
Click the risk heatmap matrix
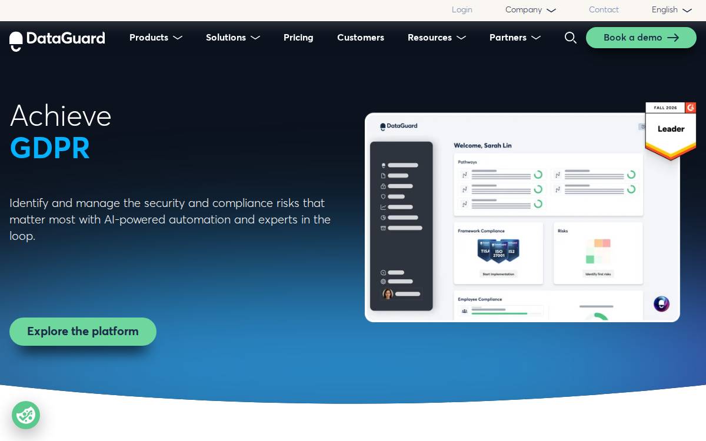pos(598,251)
